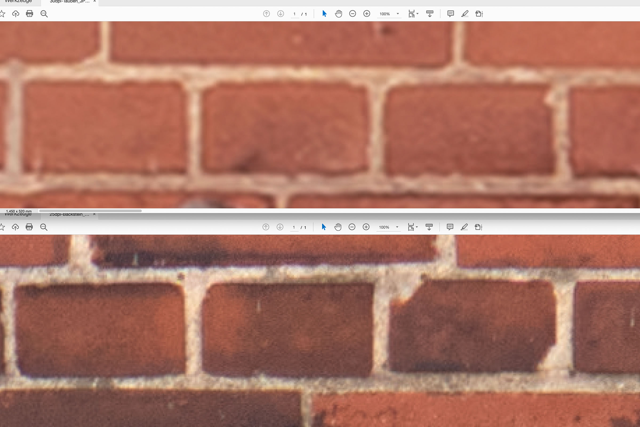
Task: Close the 25dpi-Backstein_… tab
Action: coord(94,214)
